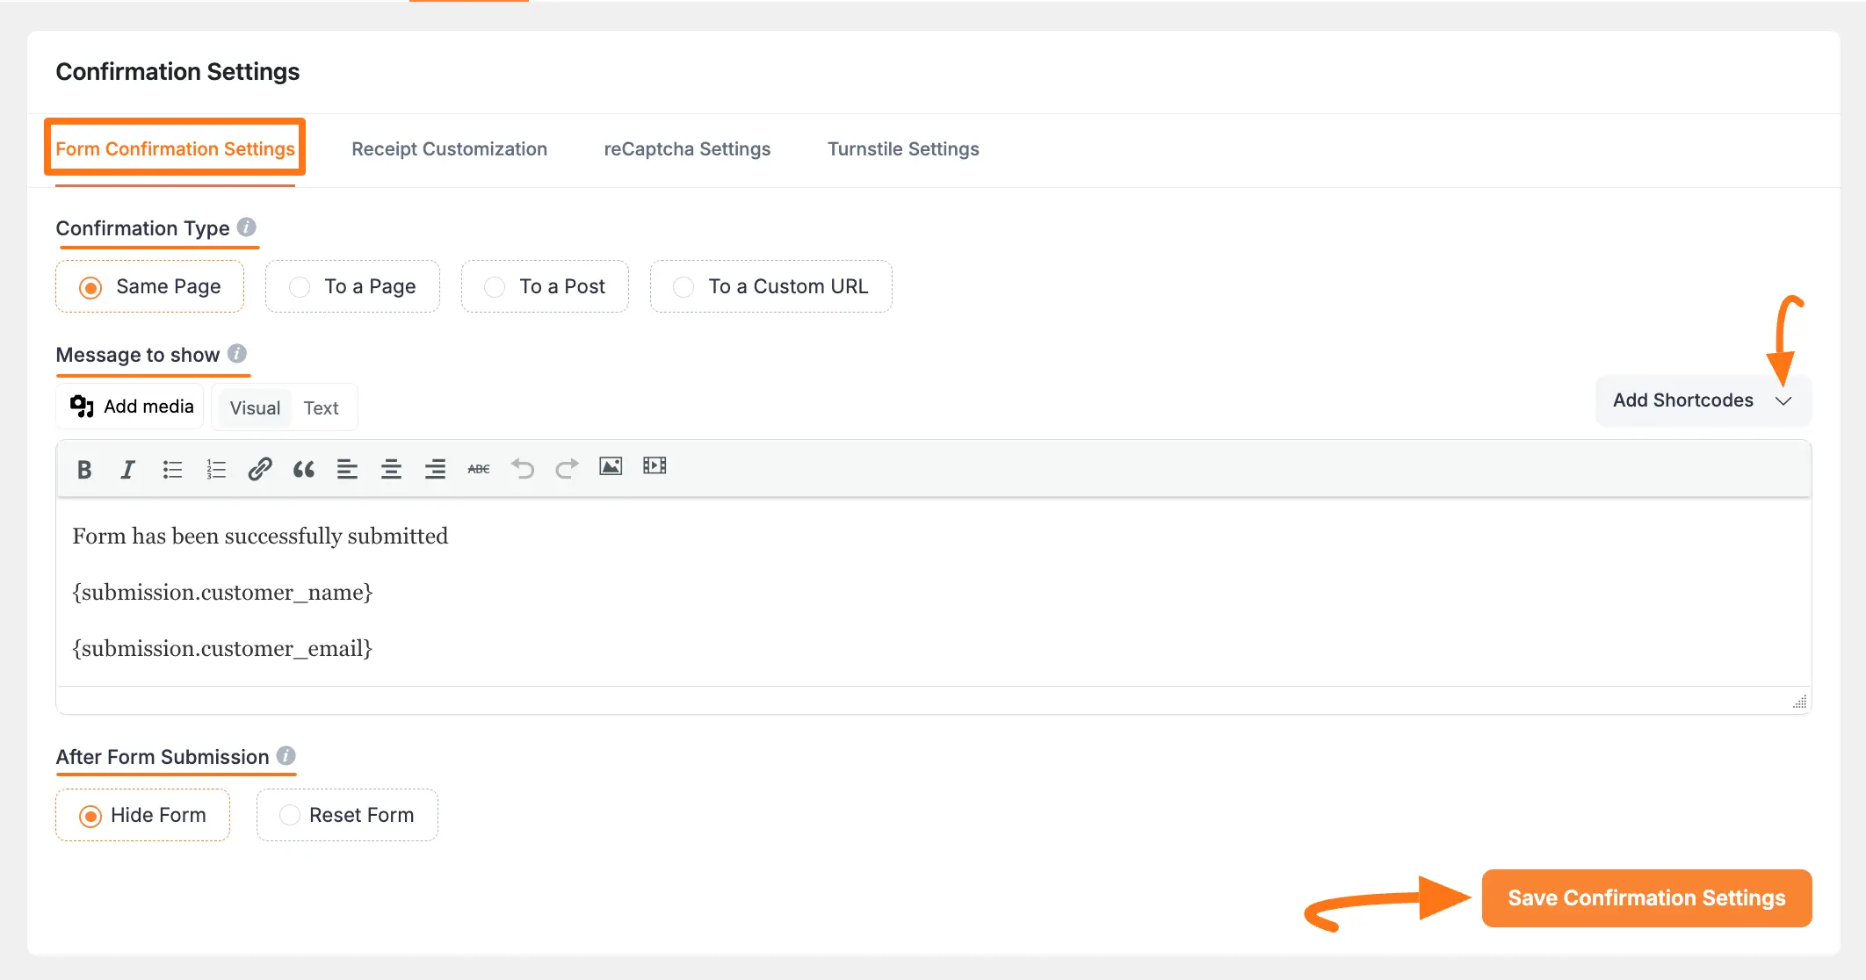Undo the last editor change

523,469
